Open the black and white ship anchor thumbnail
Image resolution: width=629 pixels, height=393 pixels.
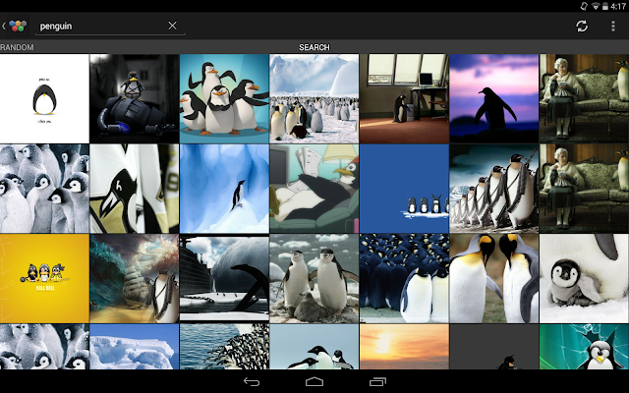tap(224, 279)
